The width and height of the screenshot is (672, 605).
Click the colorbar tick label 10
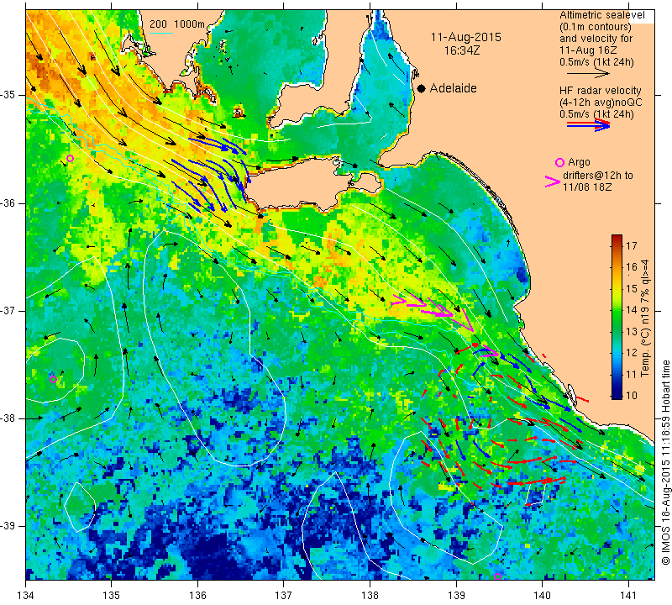[632, 395]
